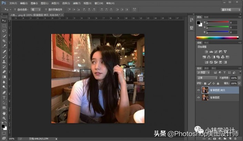Image resolution: width=243 pixels, height=141 pixels.
Task: Open the 文件(F) menu
Action: [13, 3]
